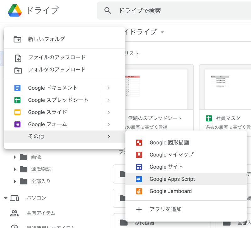Expand Google フォーム submenu arrow
This screenshot has width=251, height=228.
click(109, 125)
